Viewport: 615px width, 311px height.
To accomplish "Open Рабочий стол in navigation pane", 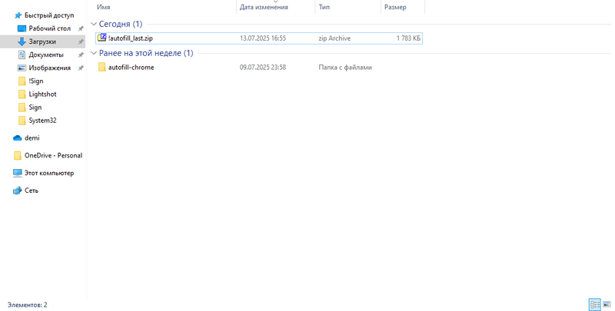I will [49, 28].
